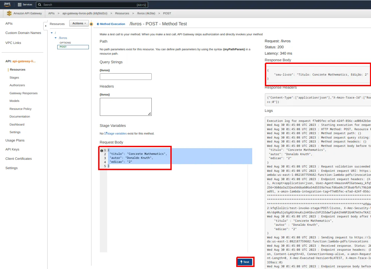Select the OPTIONS method in tree

65,43
